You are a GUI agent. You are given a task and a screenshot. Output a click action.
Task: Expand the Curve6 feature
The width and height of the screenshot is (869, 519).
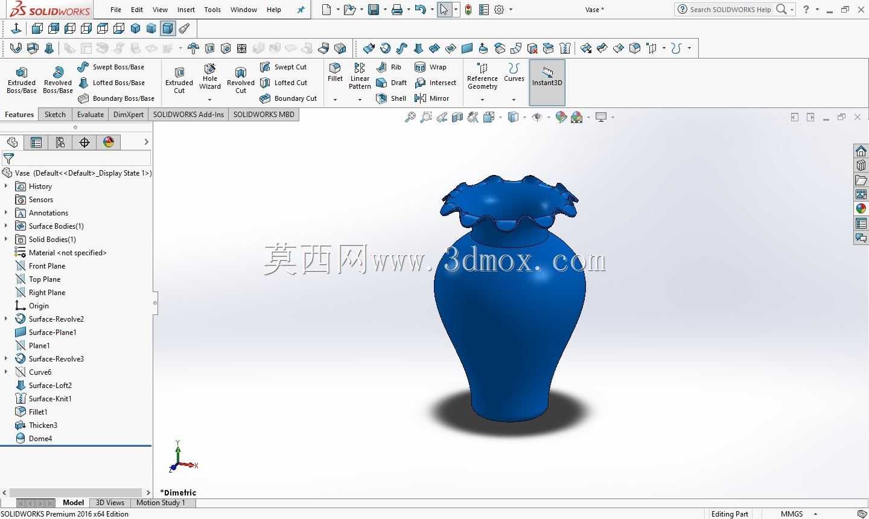point(6,372)
